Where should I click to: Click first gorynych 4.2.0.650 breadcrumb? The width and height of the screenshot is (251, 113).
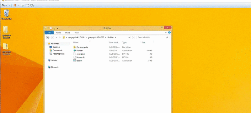(x=76, y=37)
